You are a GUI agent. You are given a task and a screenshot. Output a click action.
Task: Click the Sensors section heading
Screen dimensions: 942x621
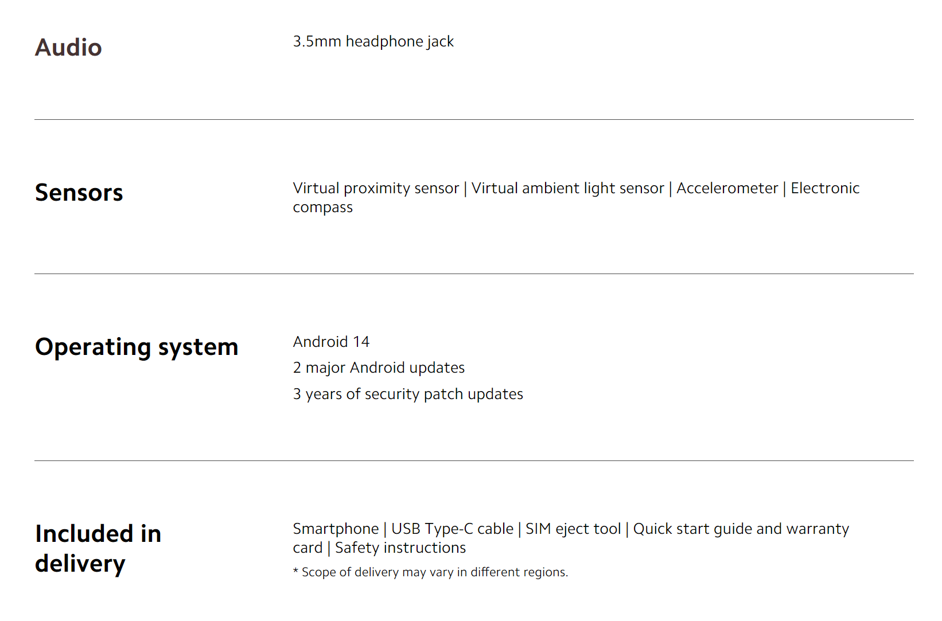click(79, 193)
